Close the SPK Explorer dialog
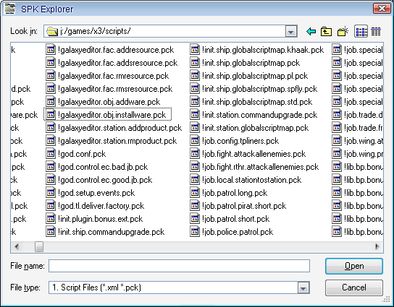The image size is (394, 307). [x=382, y=9]
